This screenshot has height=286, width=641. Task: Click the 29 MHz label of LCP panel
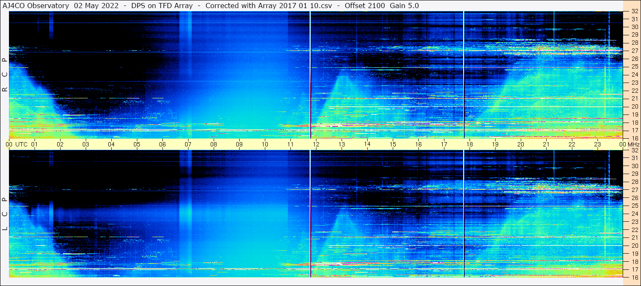(x=634, y=174)
